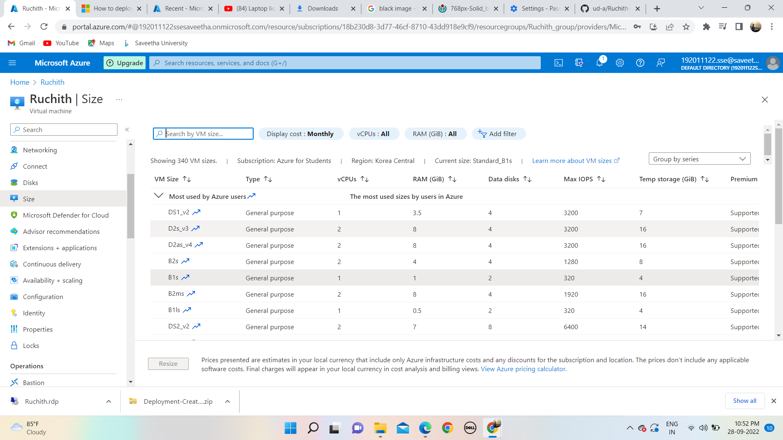
Task: Open Networking settings for the VM
Action: pyautogui.click(x=40, y=150)
